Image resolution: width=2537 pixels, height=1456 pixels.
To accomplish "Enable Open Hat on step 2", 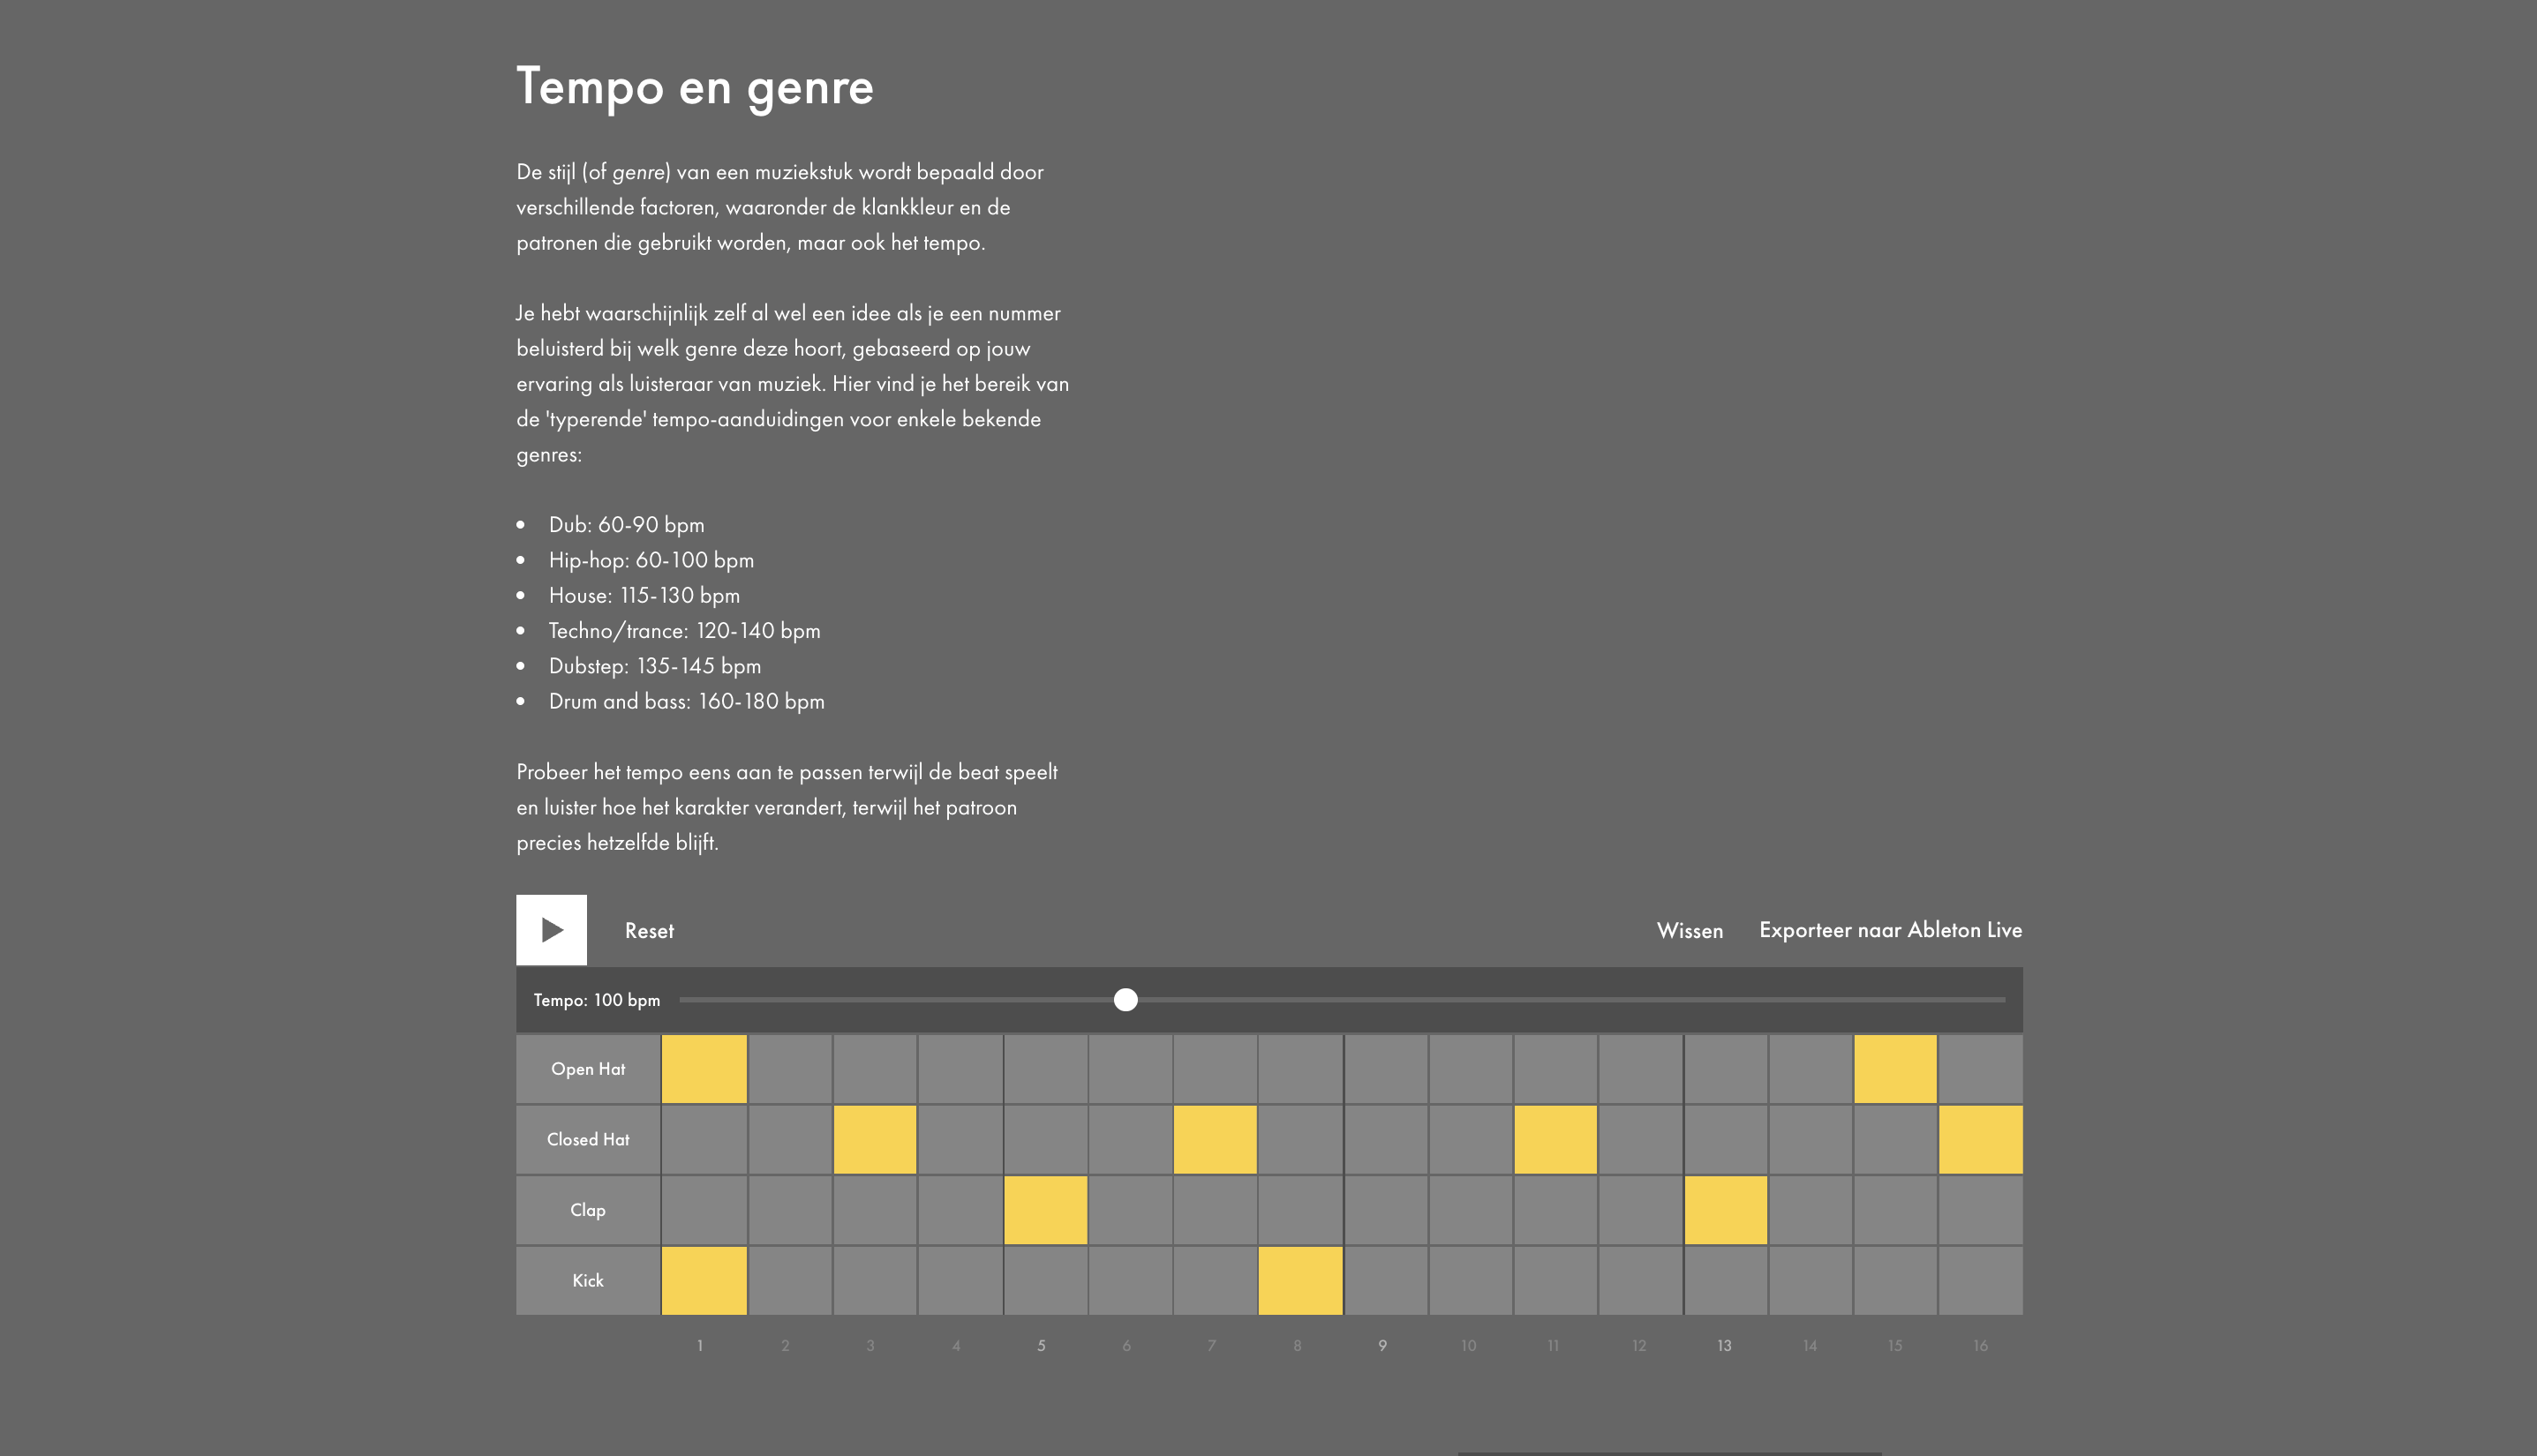I will [x=789, y=1069].
